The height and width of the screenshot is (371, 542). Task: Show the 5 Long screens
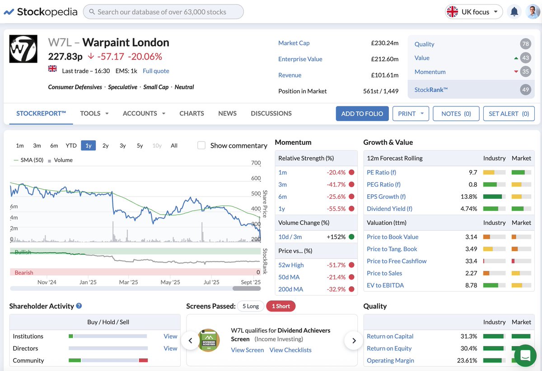tap(251, 306)
